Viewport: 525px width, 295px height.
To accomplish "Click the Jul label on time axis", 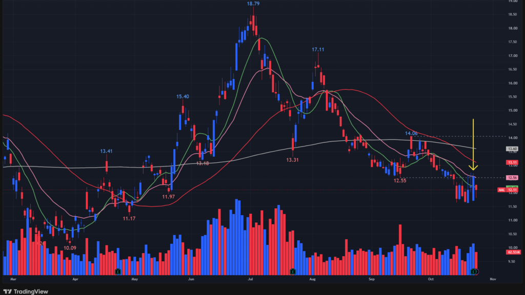I will coord(250,279).
